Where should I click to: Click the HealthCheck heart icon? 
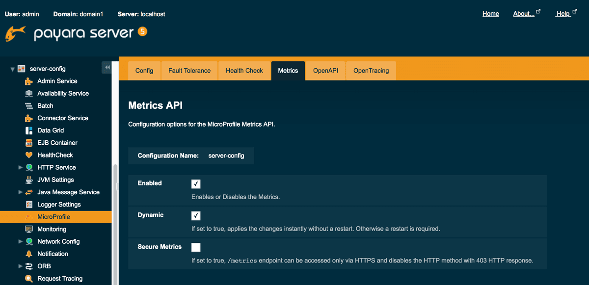coord(29,155)
